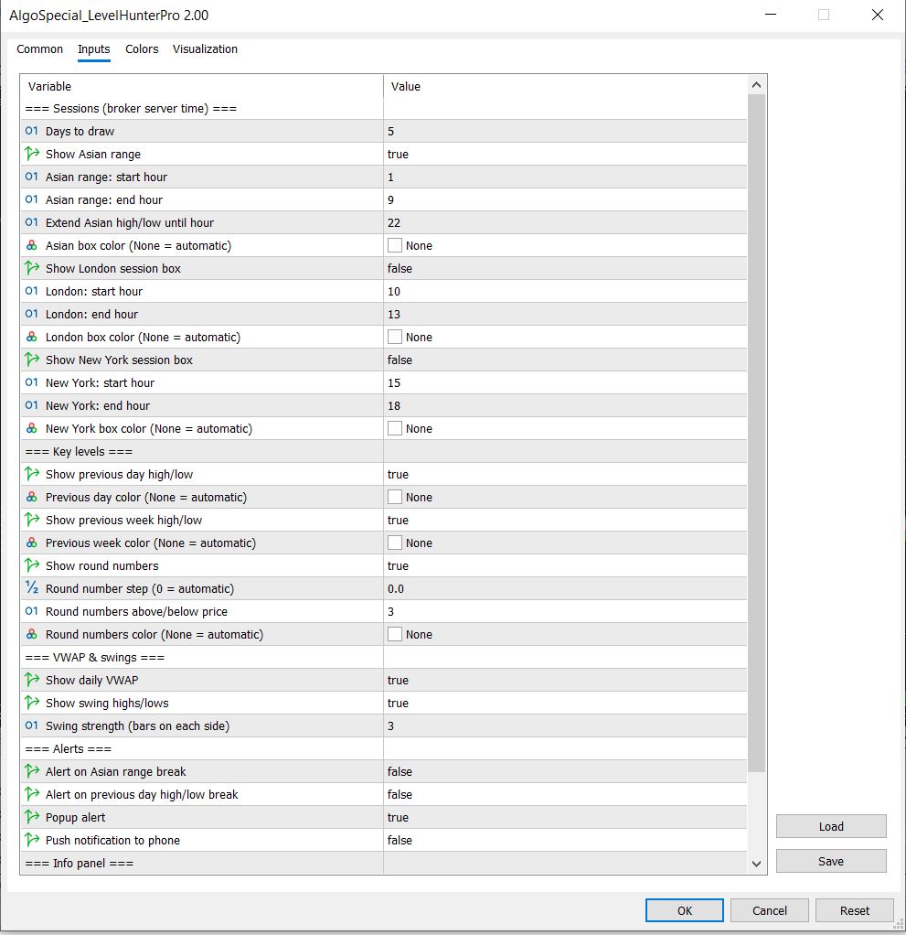Click the integer icon for Asian range: end hour
Screen dimensions: 906x935
click(32, 199)
